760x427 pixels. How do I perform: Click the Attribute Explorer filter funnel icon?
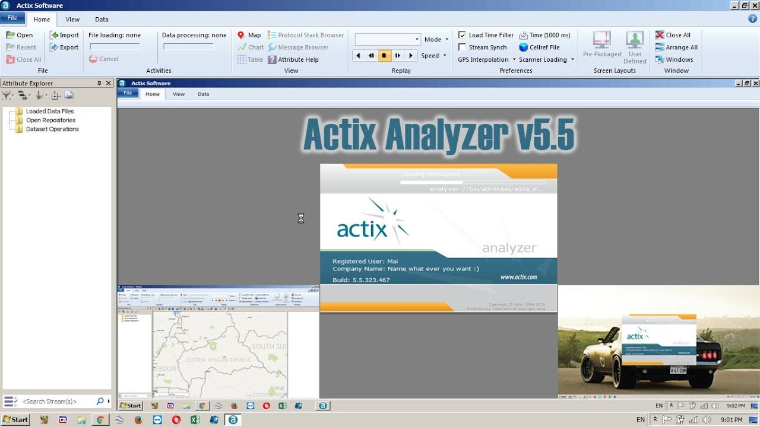[6, 95]
